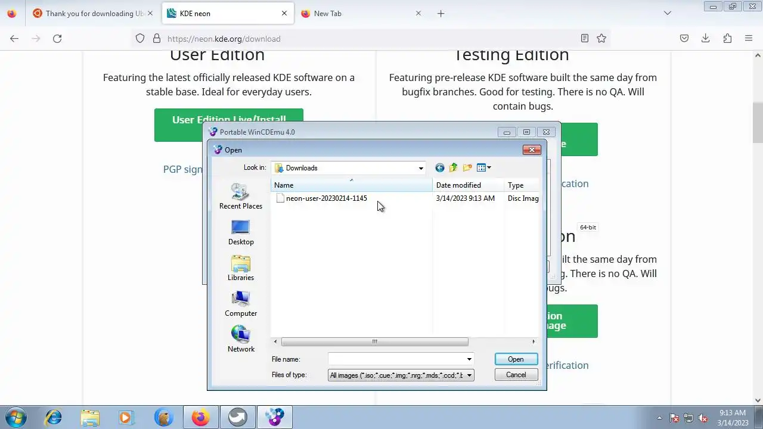Expand the Files of type dropdown

click(469, 375)
